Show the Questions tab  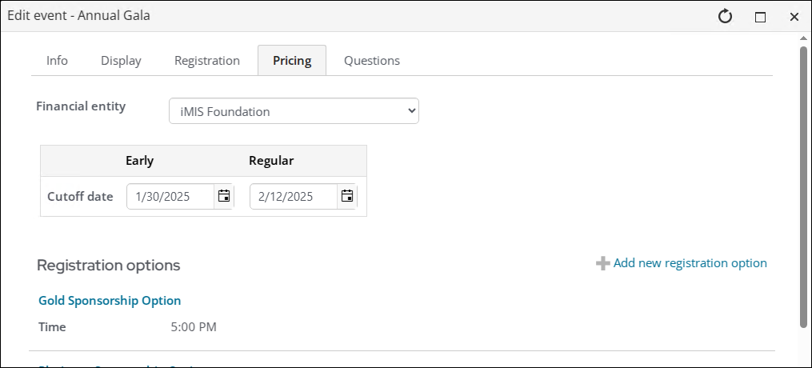[x=372, y=61]
